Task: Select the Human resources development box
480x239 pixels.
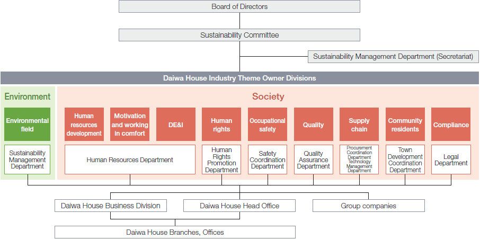Action: click(84, 125)
